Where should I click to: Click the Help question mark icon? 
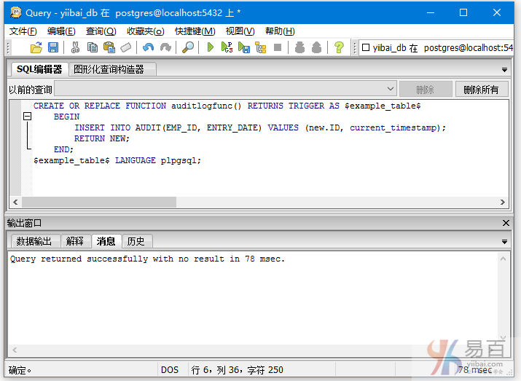[x=339, y=47]
